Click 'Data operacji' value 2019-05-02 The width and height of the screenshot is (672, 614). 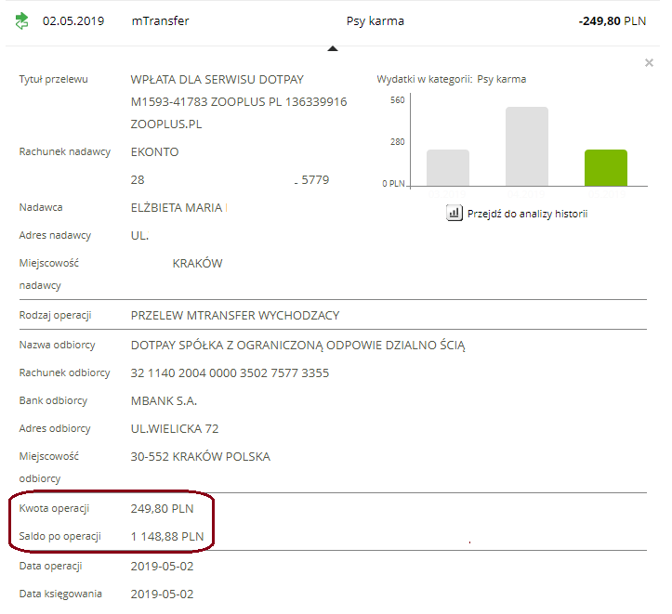pyautogui.click(x=162, y=567)
